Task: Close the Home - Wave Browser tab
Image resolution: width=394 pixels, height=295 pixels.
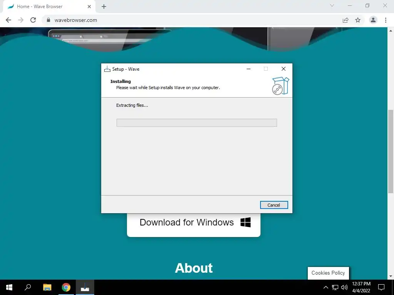Action: pos(89,7)
